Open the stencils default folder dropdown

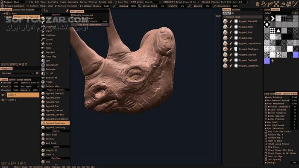click(278, 13)
